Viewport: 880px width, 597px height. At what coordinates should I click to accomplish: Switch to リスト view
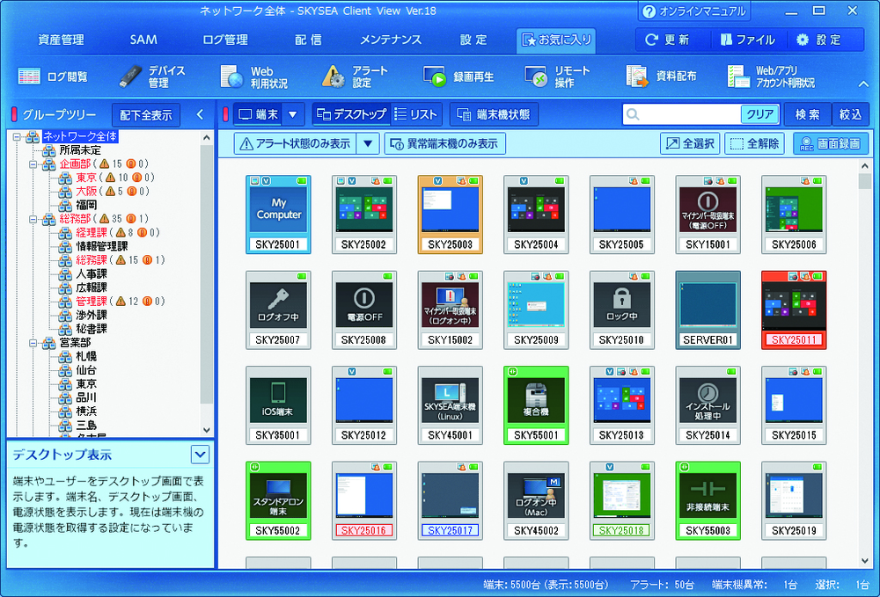pos(416,114)
